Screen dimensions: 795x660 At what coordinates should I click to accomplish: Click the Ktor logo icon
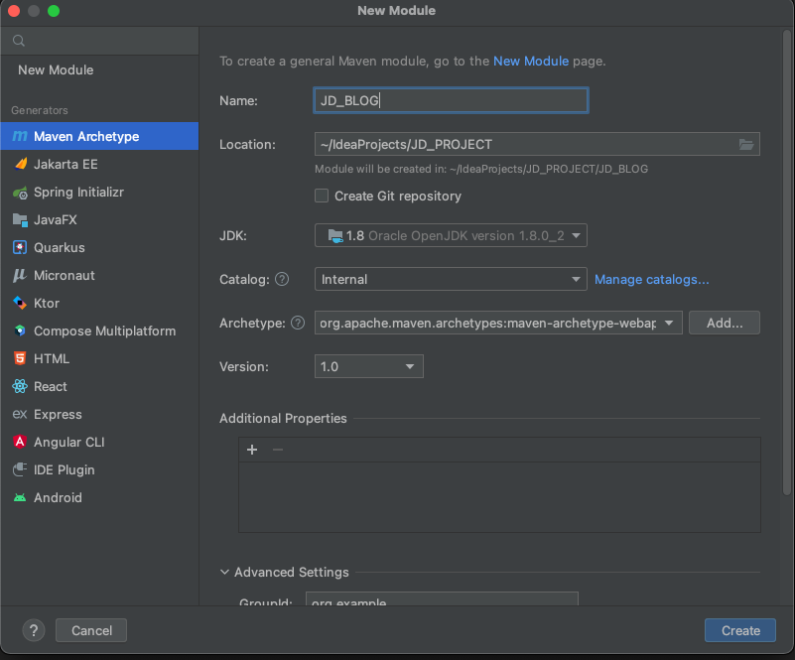pyautogui.click(x=20, y=303)
